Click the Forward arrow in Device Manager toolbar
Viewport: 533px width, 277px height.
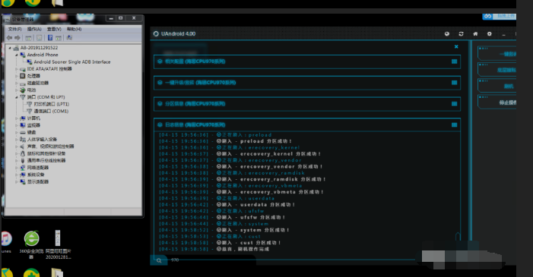pyautogui.click(x=17, y=38)
